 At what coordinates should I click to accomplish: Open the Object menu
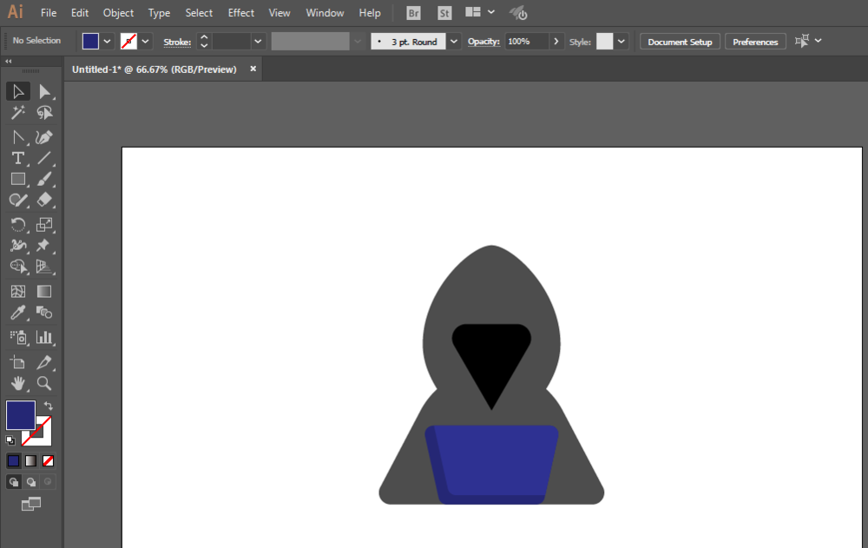pyautogui.click(x=118, y=13)
